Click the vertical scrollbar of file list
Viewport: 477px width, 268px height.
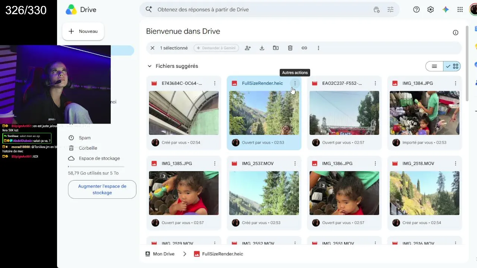467,63
